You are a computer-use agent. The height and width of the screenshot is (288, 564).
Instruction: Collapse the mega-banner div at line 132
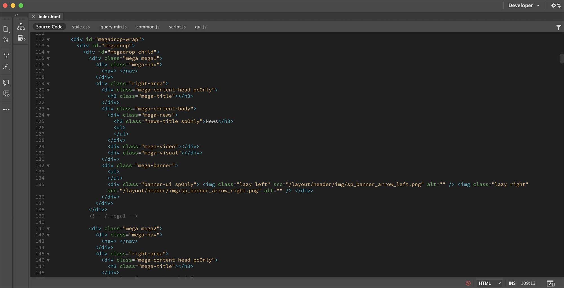point(48,166)
